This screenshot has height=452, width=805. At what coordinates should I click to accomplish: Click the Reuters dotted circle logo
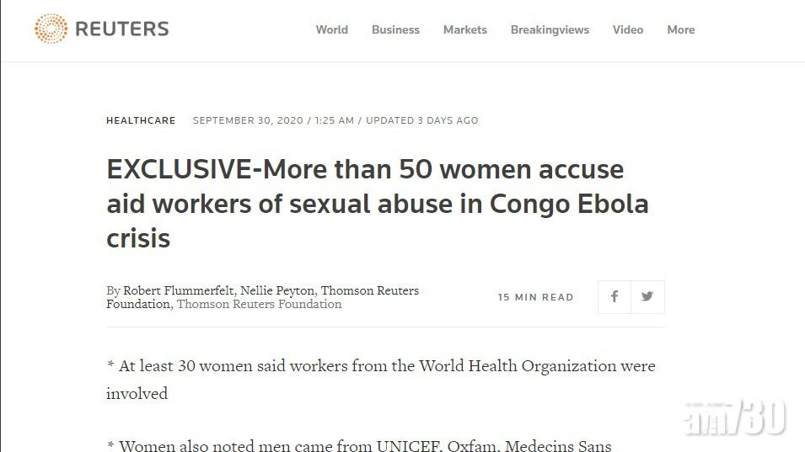coord(51,29)
